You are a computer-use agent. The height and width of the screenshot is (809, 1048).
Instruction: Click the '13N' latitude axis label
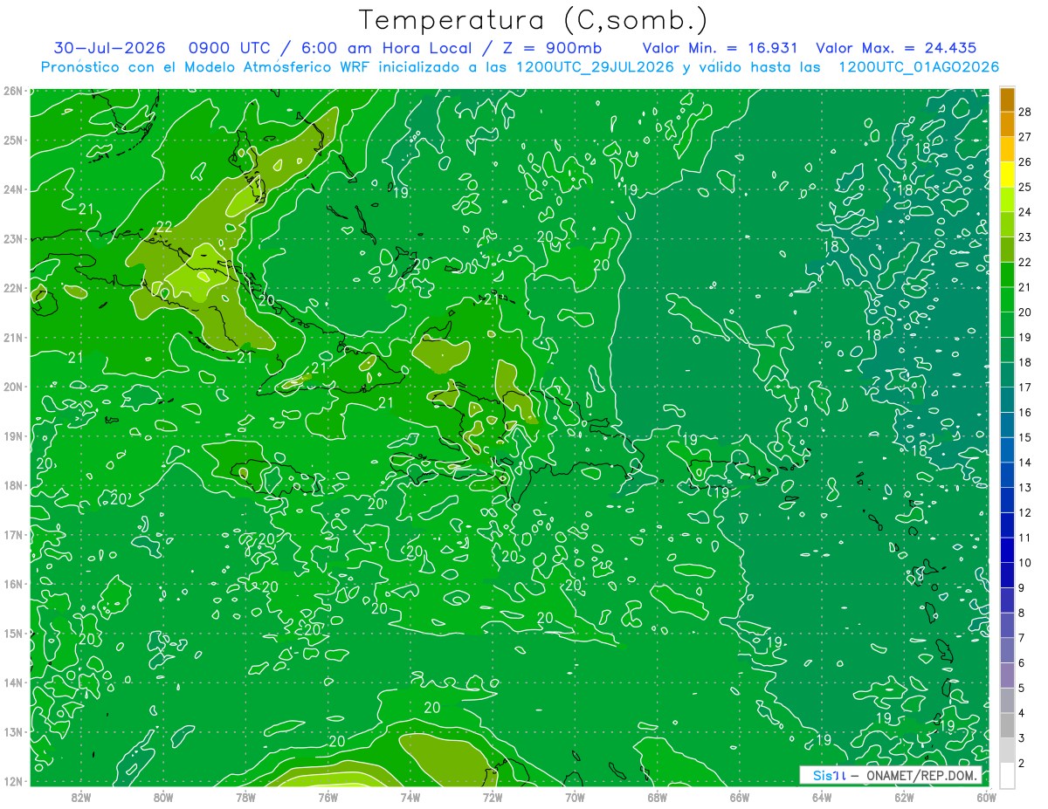13,731
